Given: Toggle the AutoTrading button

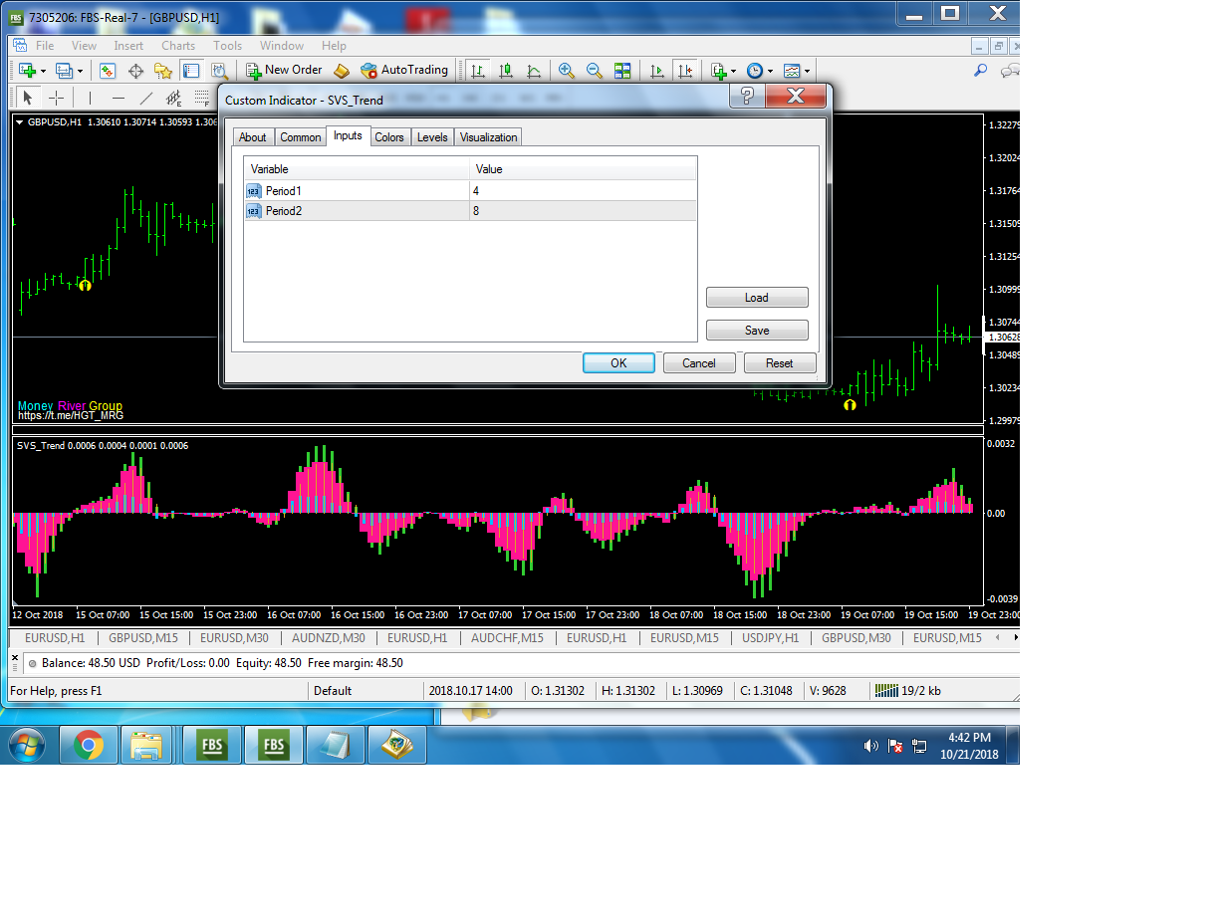Looking at the screenshot, I should pyautogui.click(x=404, y=70).
